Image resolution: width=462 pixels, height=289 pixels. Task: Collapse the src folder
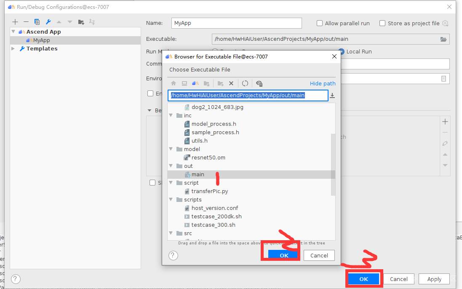[x=171, y=233]
